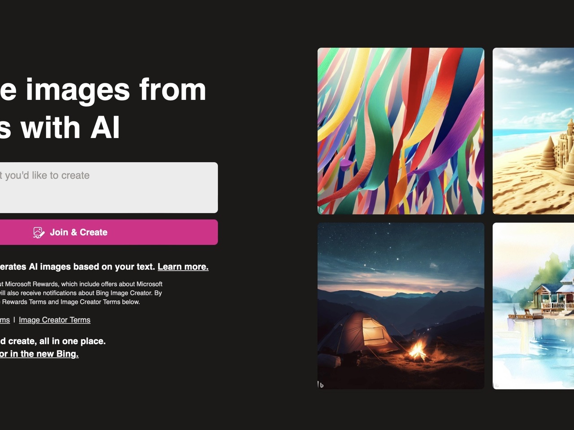Open the Image Creator Terms link

click(55, 320)
